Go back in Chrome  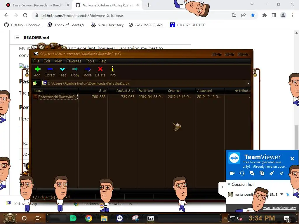pyautogui.click(x=6, y=15)
